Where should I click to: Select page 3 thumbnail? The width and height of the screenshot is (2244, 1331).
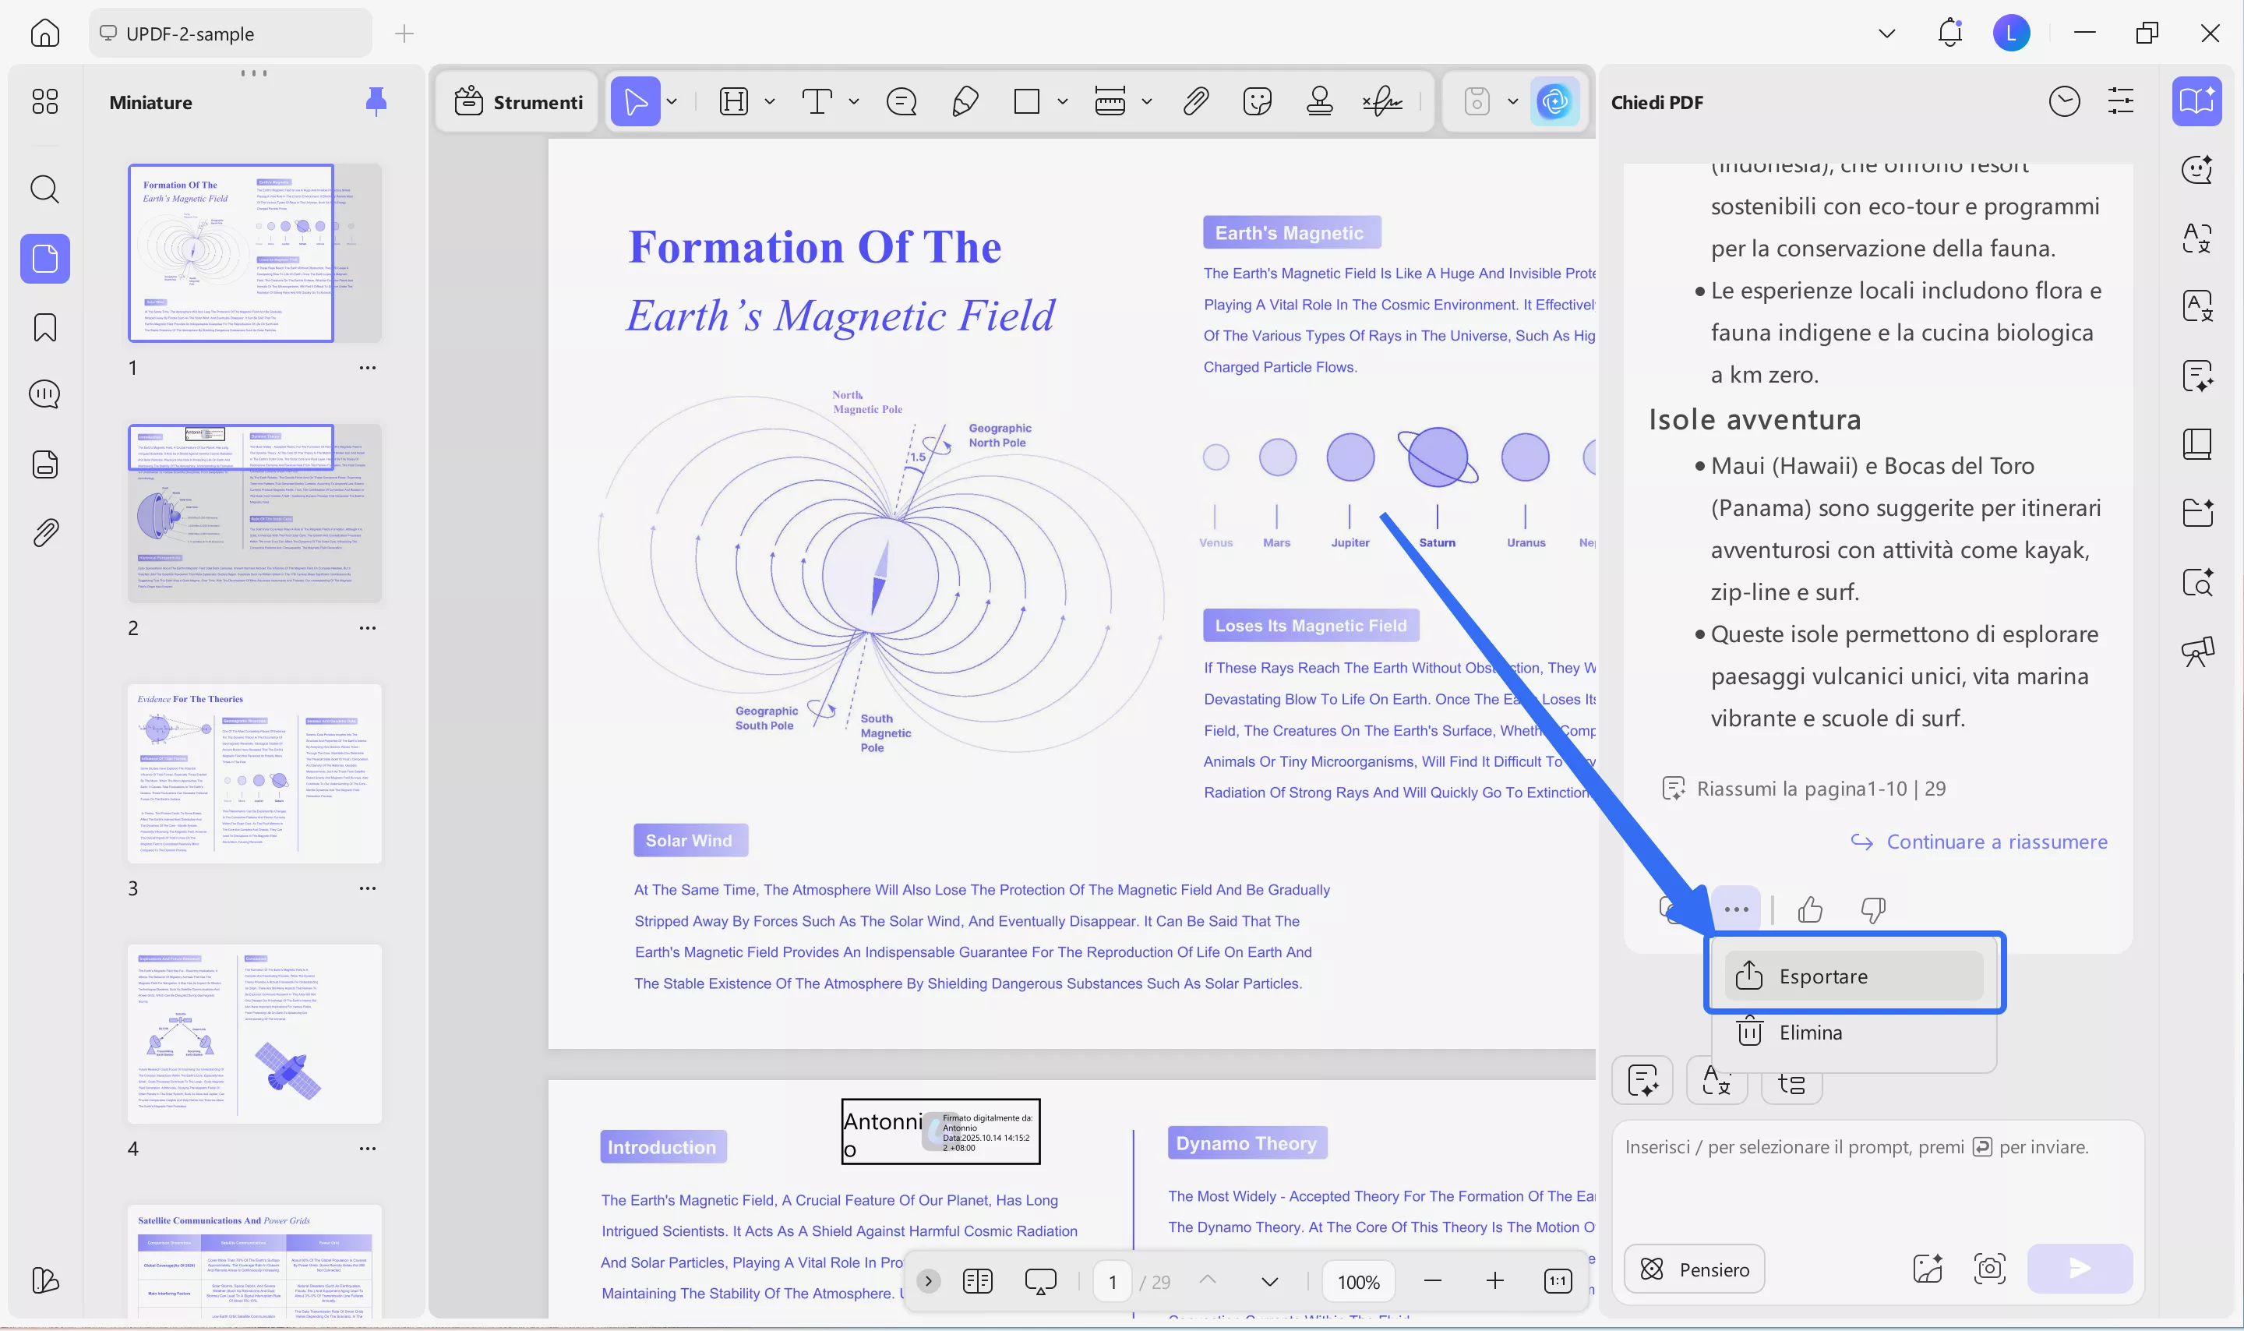click(x=255, y=773)
